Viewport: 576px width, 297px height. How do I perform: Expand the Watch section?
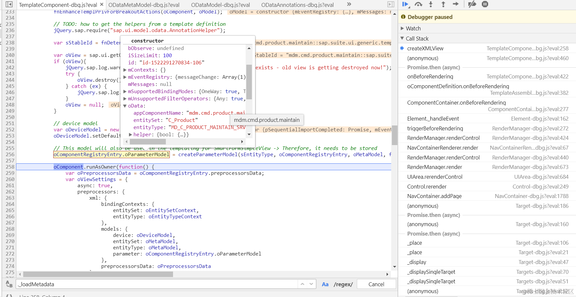pos(402,28)
